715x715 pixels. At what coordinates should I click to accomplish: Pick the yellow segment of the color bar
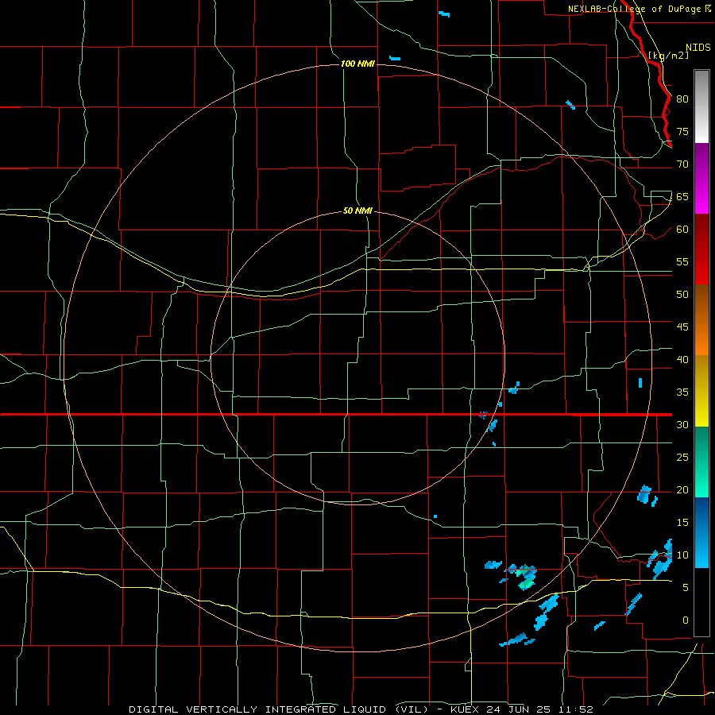click(701, 391)
